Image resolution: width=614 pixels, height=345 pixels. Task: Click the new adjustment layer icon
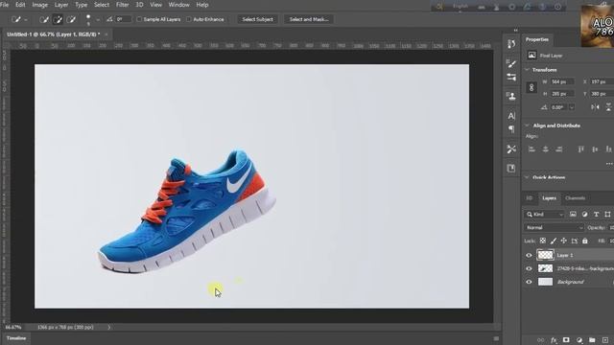(579, 340)
